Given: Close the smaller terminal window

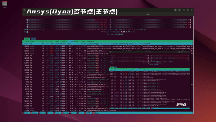Looking at the screenshot, I should click(189, 52).
